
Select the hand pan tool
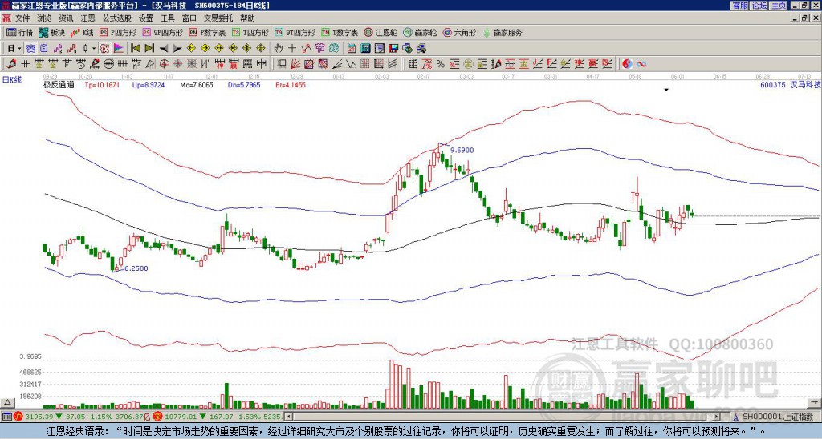click(x=279, y=49)
